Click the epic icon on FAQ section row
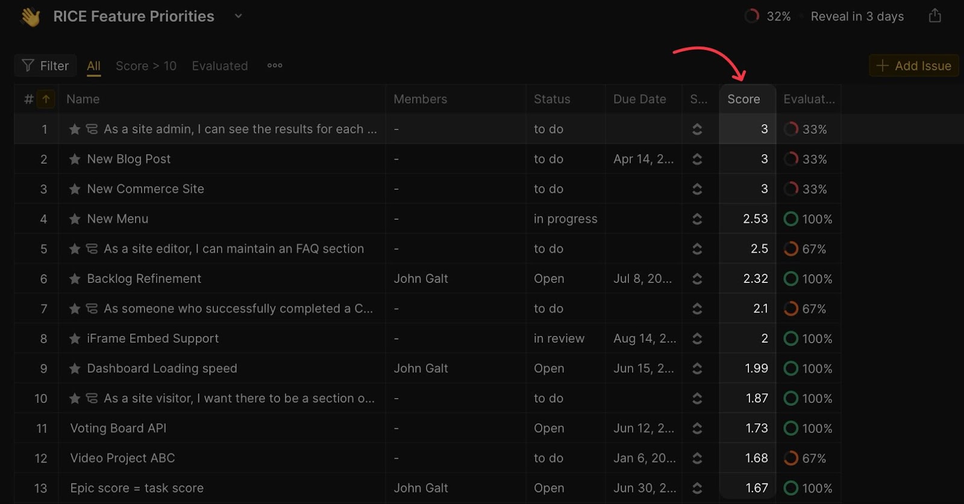The width and height of the screenshot is (964, 504). pyautogui.click(x=92, y=249)
